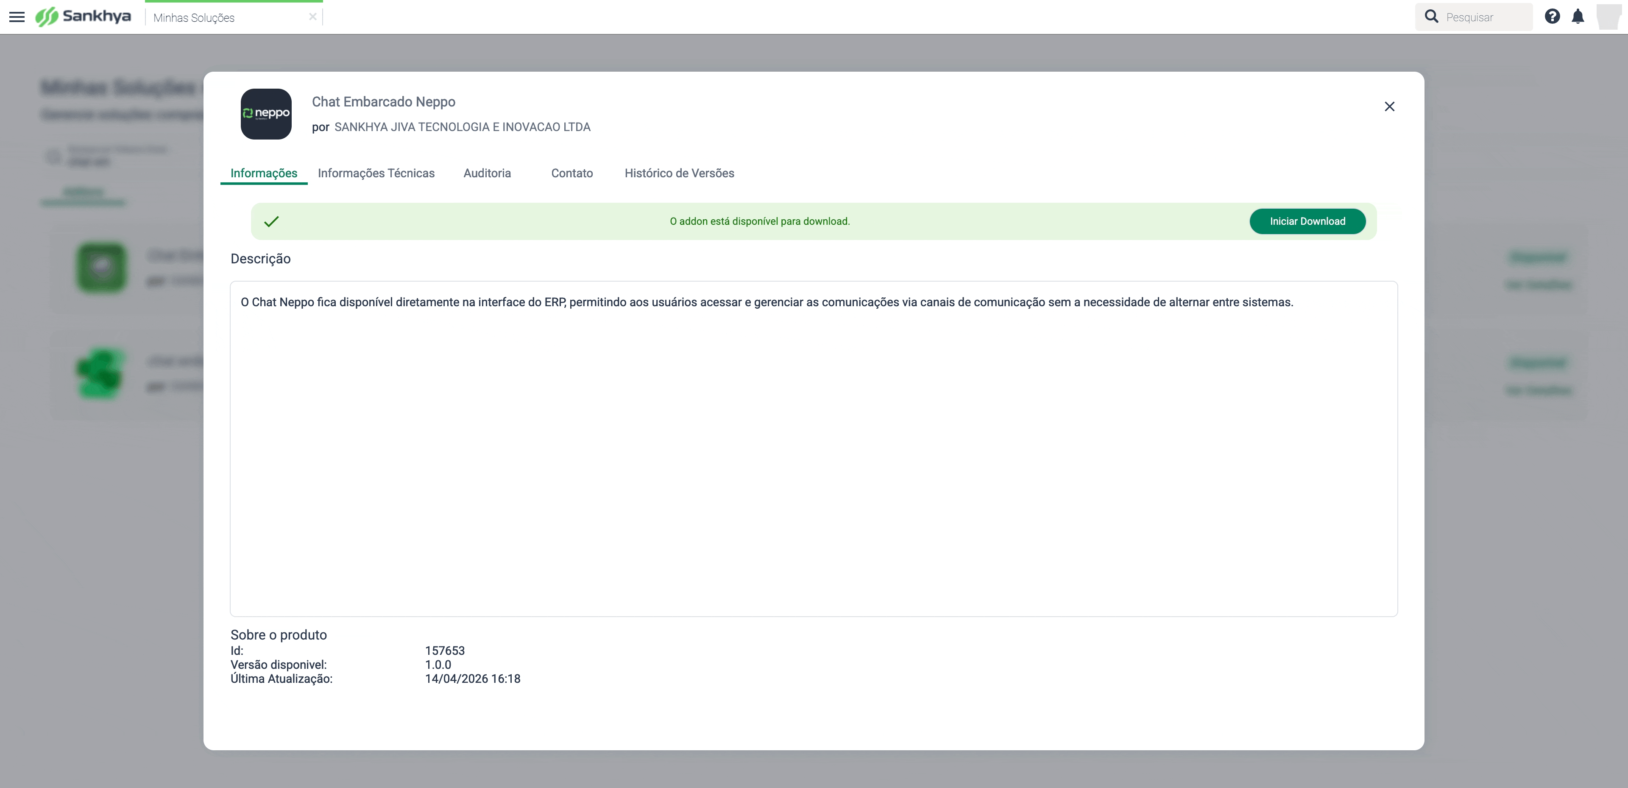Click the version value 1.0.0
Viewport: 1628px width, 788px height.
coord(438,665)
